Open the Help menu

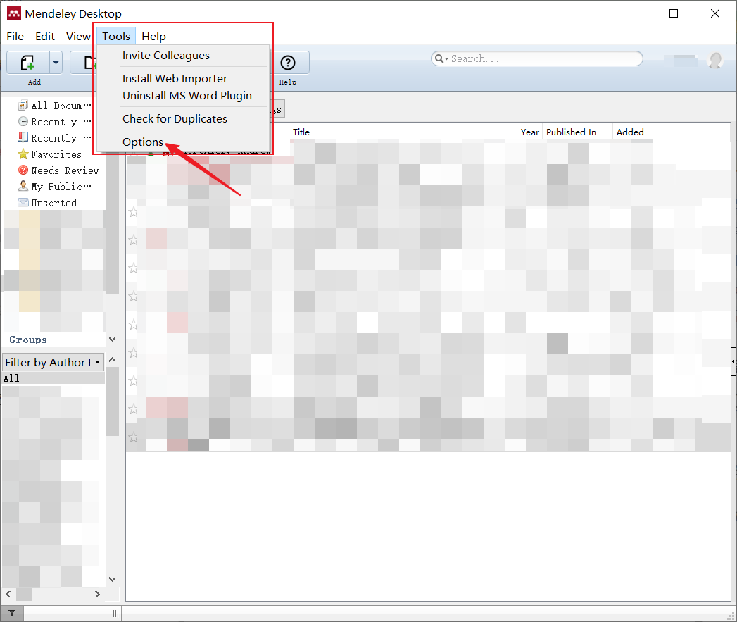coord(153,36)
